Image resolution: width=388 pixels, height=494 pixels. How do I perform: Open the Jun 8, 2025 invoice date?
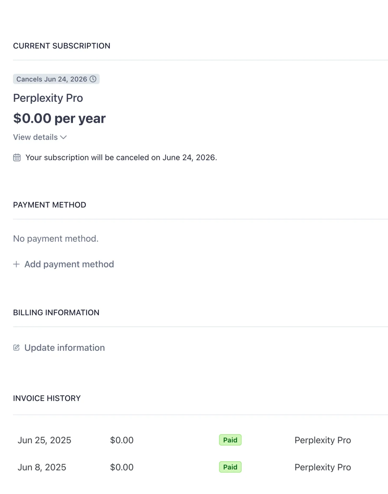pos(42,467)
